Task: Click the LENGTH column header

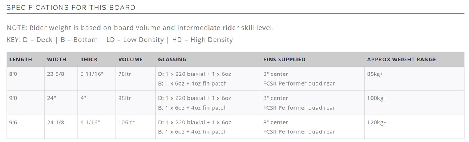Action: tap(21, 60)
